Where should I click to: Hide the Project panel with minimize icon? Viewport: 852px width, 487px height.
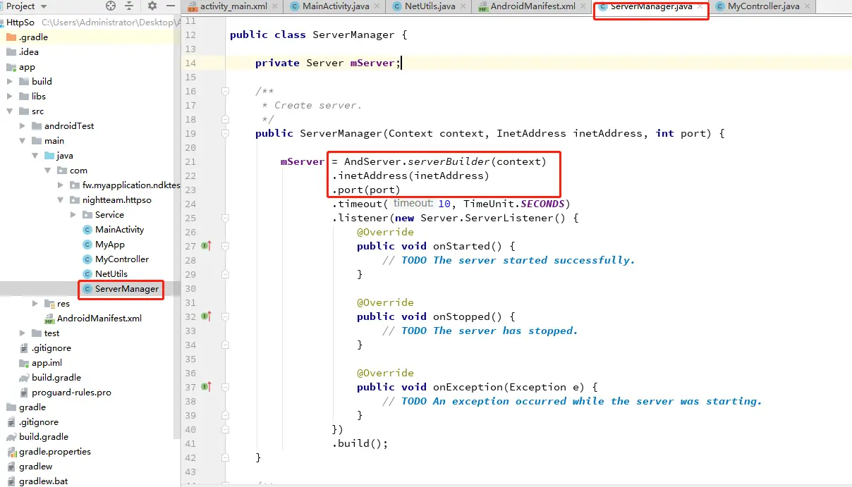tap(169, 6)
